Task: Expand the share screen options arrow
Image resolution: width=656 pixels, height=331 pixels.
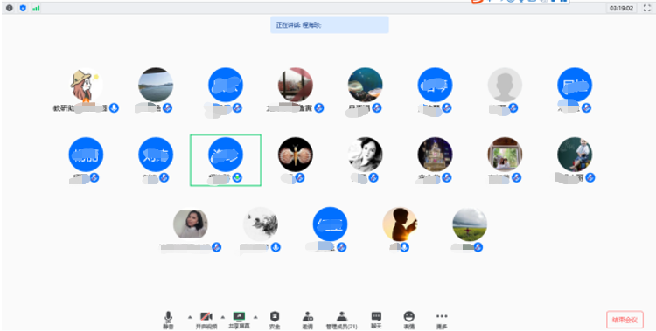Action: click(255, 316)
